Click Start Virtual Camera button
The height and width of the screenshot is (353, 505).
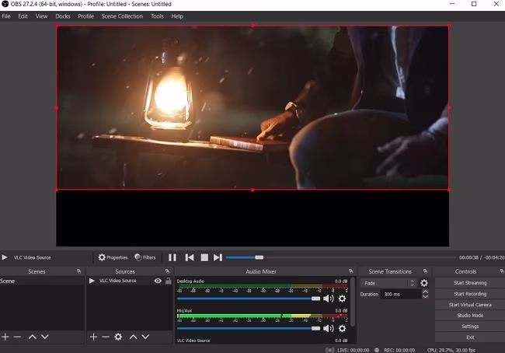pyautogui.click(x=469, y=305)
